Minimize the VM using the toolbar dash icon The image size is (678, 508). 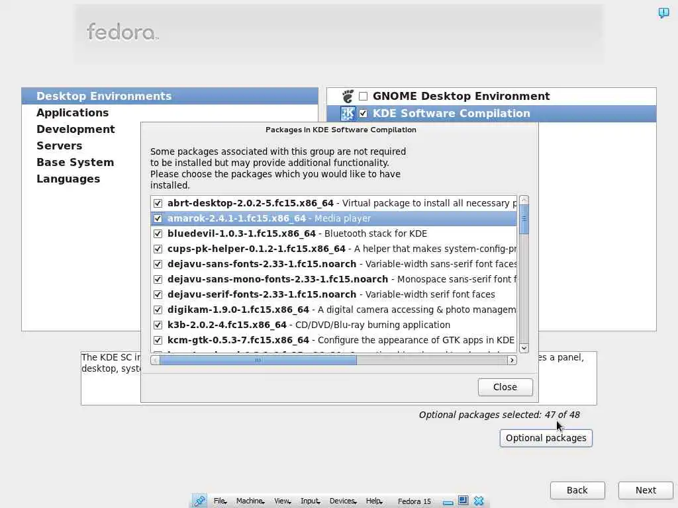coord(448,503)
